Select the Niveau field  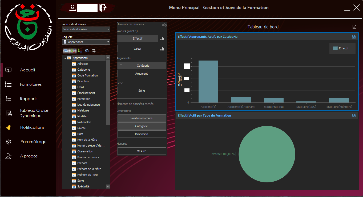pos(82,128)
